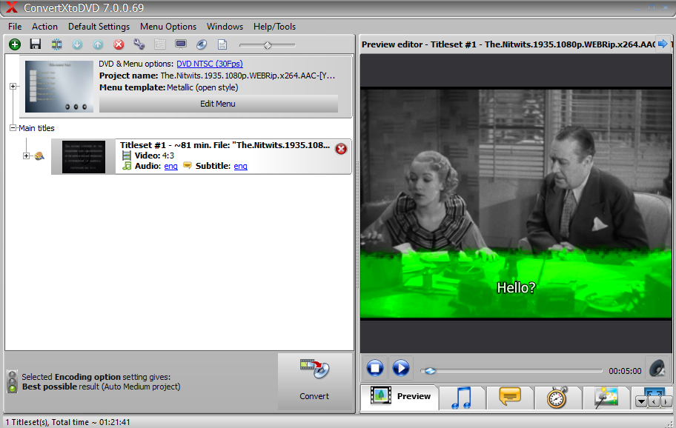Viewport: 676px width, 428px height.
Task: Open the Subtitles tab with speech bubble
Action: [511, 398]
